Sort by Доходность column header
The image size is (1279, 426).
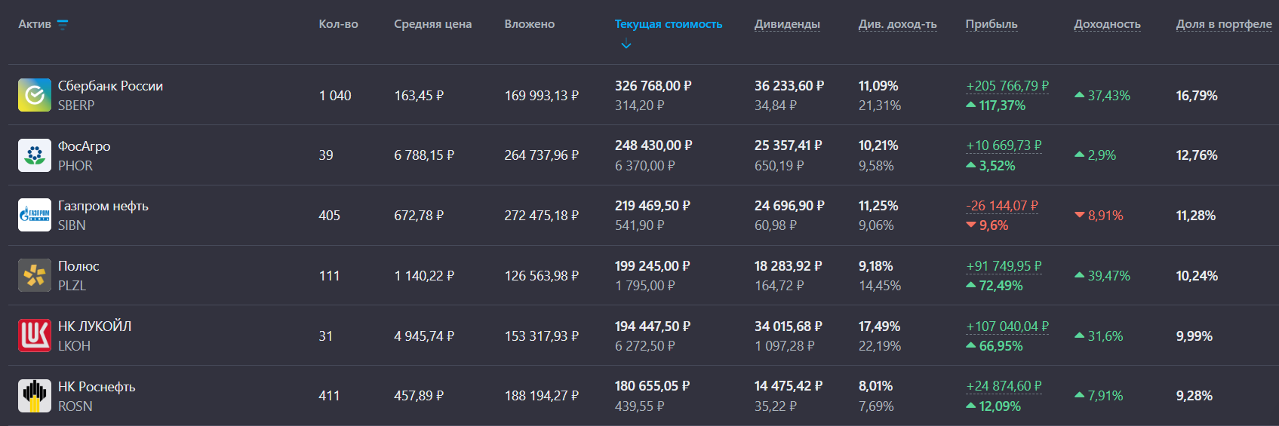[1107, 24]
